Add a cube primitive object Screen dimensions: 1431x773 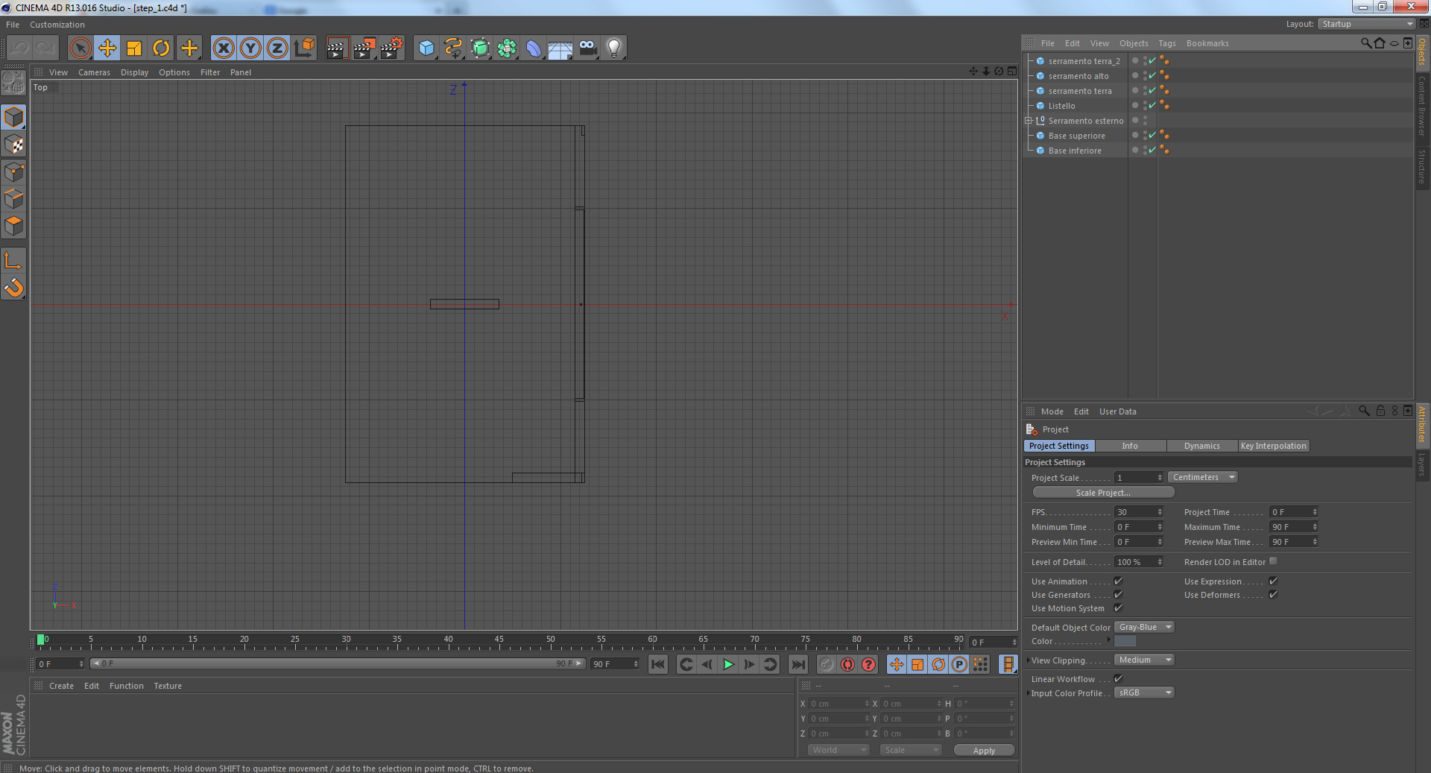(x=426, y=48)
